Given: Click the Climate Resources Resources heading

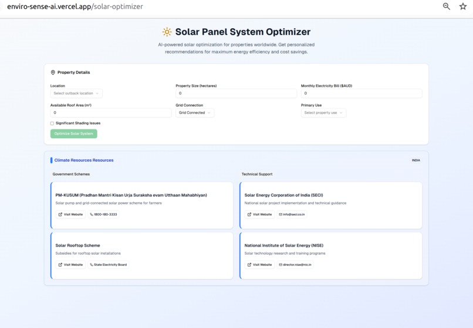Looking at the screenshot, I should point(84,160).
